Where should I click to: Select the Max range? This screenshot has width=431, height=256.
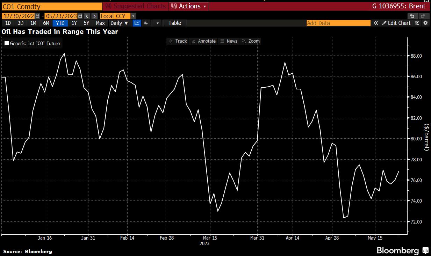click(x=100, y=23)
